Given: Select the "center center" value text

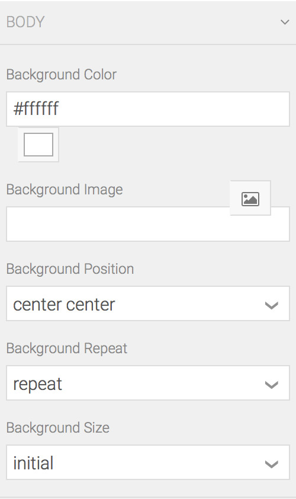Looking at the screenshot, I should point(64,305).
